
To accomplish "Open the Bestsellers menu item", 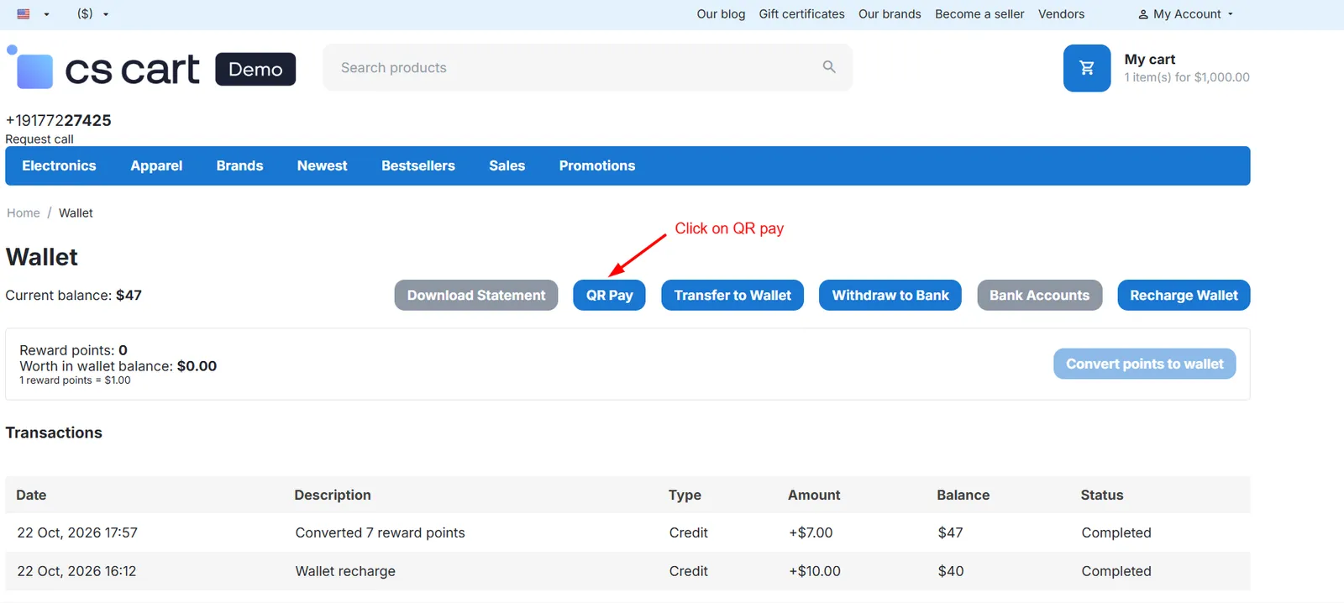I will click(x=418, y=165).
